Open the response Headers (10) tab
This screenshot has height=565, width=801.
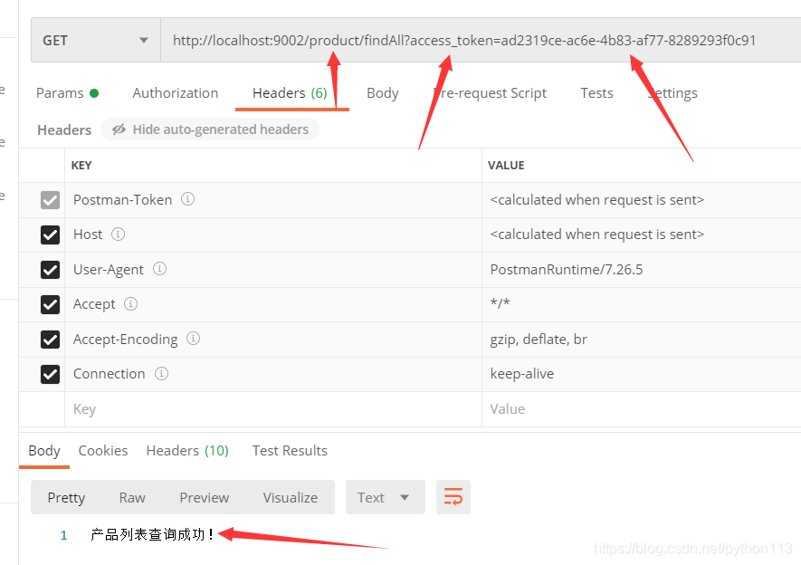pos(187,451)
